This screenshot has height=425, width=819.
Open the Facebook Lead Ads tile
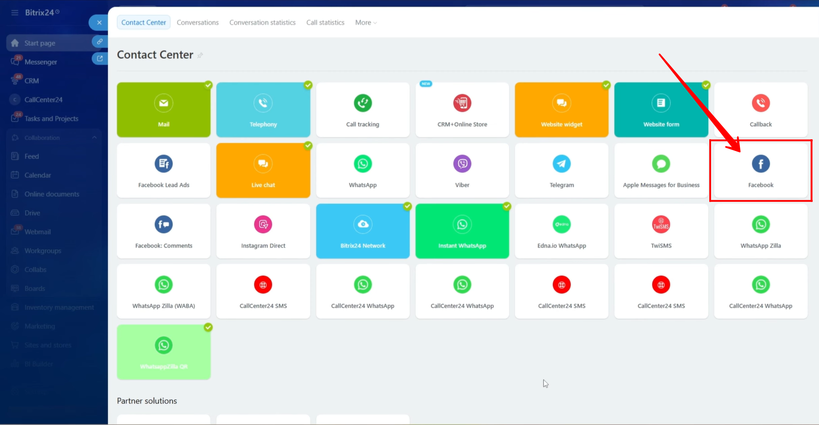point(164,171)
